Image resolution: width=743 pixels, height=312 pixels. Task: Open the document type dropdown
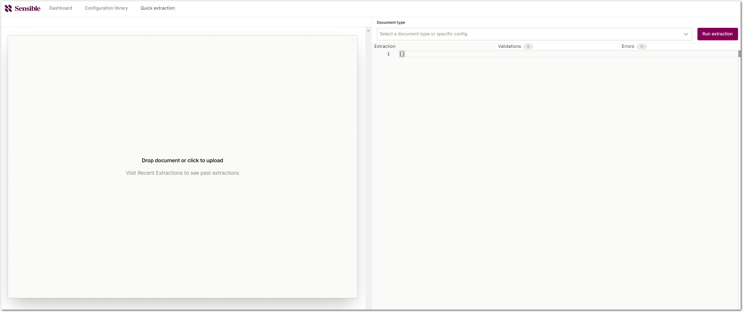pos(534,34)
